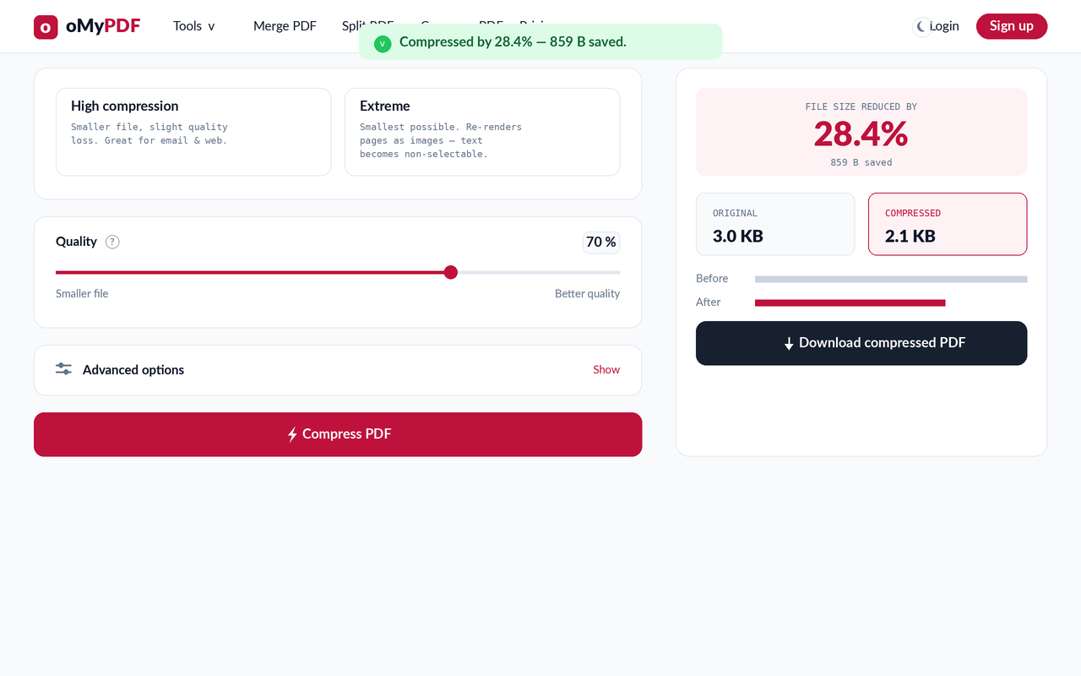
Task: Show the Advanced options section
Action: tap(606, 369)
